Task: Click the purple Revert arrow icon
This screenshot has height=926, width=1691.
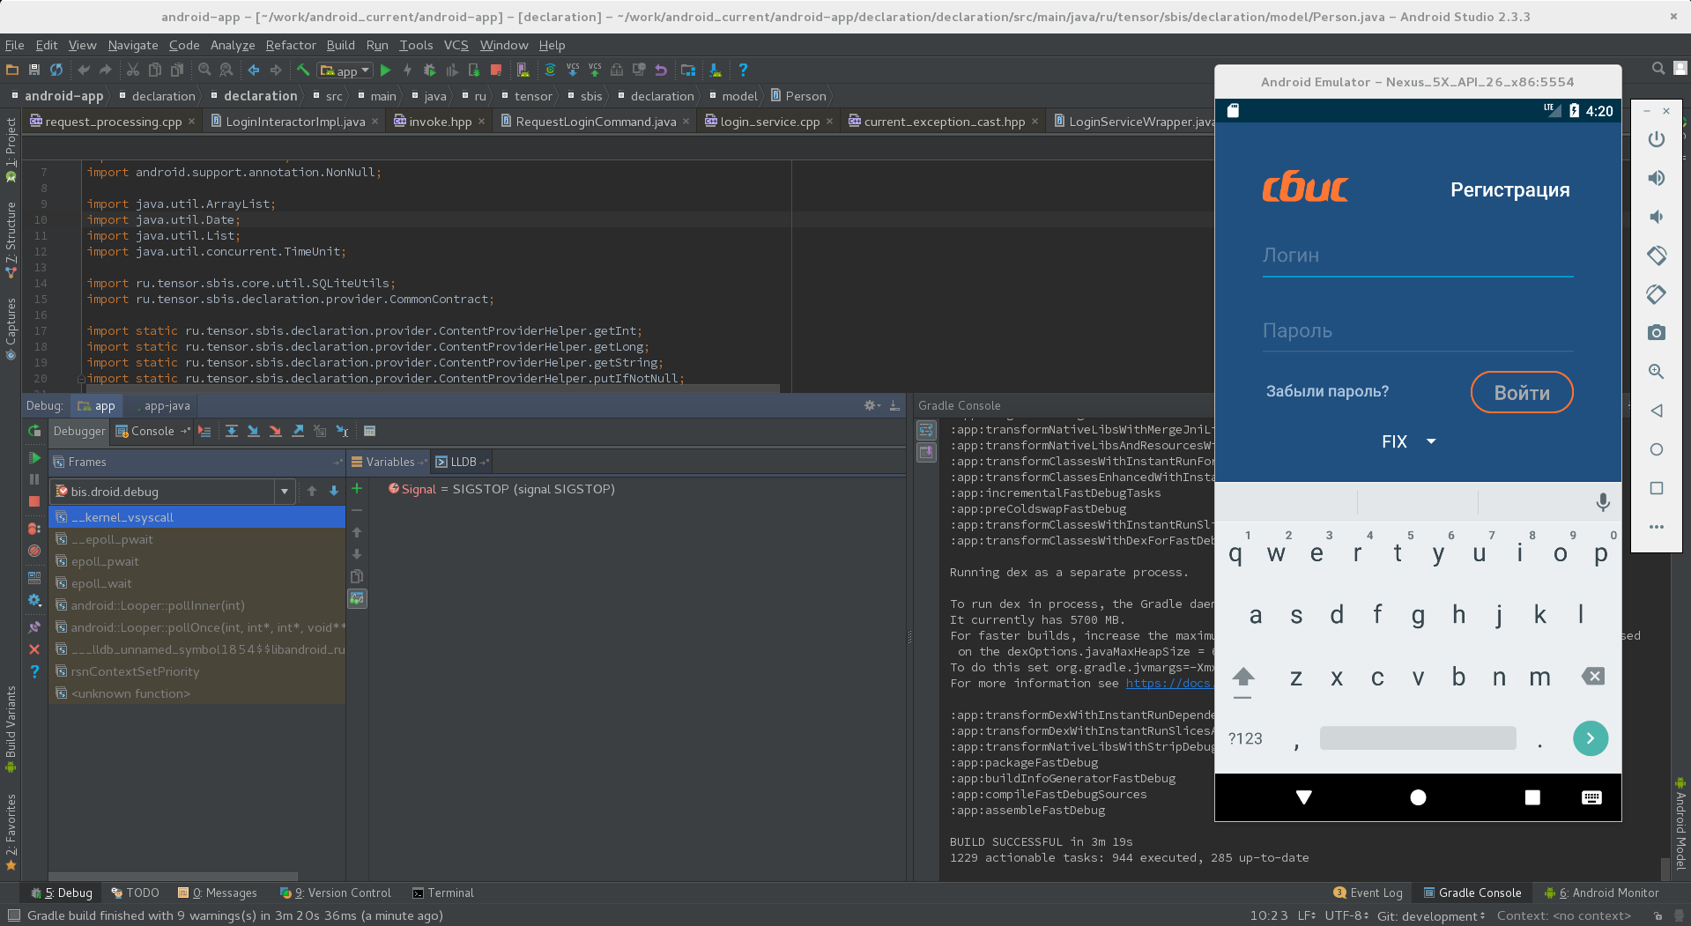Action: (661, 70)
